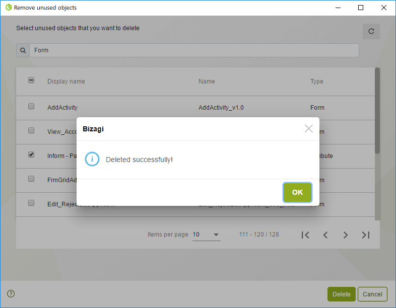Click the 111 - 120 / 128 page range text
Image resolution: width=396 pixels, height=308 pixels.
point(259,235)
